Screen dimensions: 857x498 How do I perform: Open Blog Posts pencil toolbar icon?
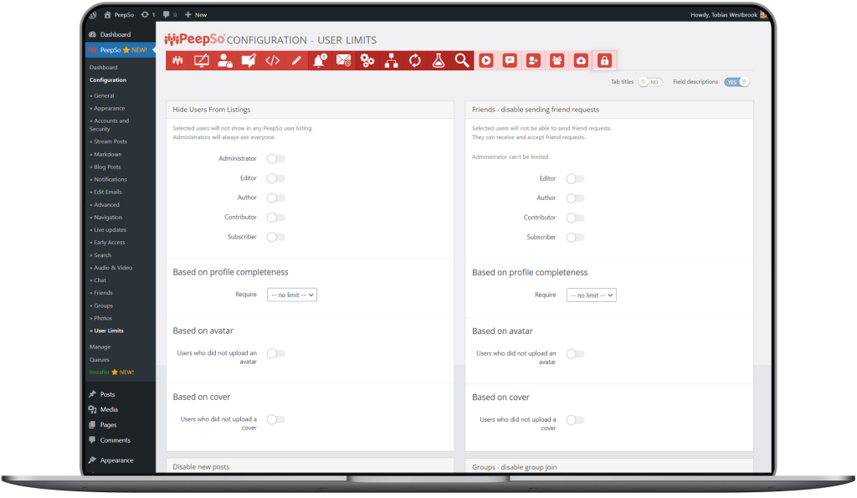click(x=296, y=60)
